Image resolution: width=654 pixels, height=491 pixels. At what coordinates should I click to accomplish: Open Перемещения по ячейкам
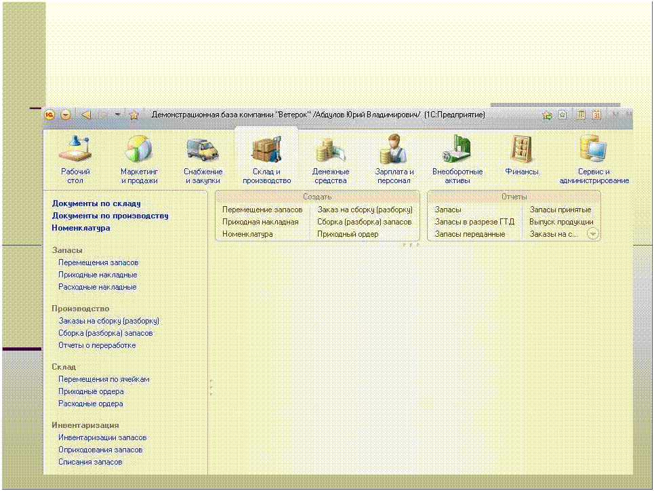click(x=104, y=380)
